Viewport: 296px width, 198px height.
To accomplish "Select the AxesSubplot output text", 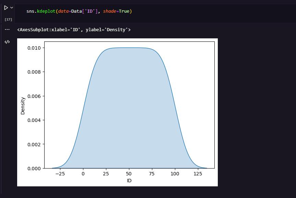I will click(x=74, y=29).
